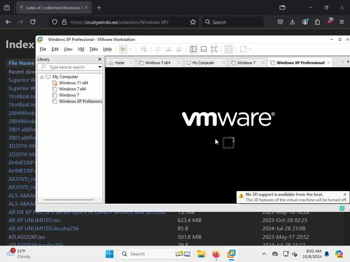Click the Send Ctrl+Alt+Del toolbar icon
This screenshot has height=262, width=350.
click(144, 49)
